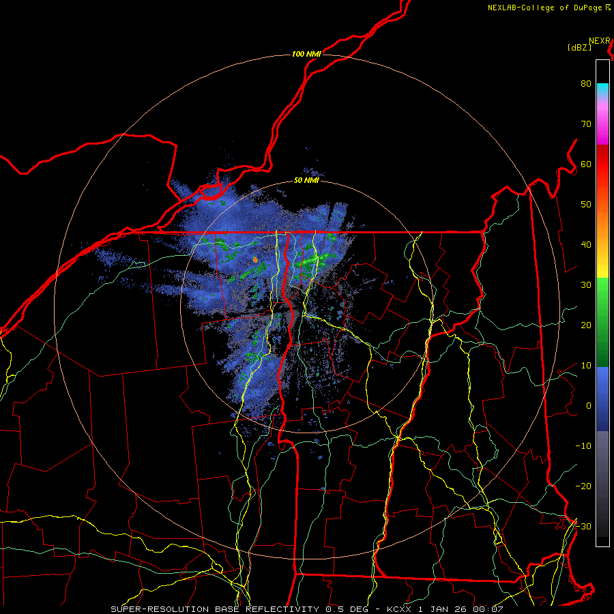Click the -20 value on the dBZ scale
Viewport: 614px width, 614px height.
(x=583, y=486)
